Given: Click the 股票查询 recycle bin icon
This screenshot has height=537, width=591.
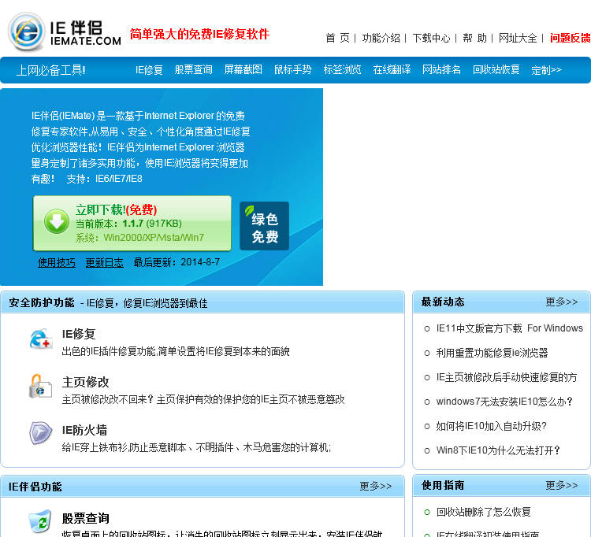Looking at the screenshot, I should coord(40,521).
